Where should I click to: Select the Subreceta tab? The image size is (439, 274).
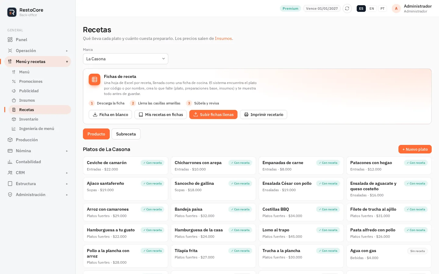coord(126,134)
